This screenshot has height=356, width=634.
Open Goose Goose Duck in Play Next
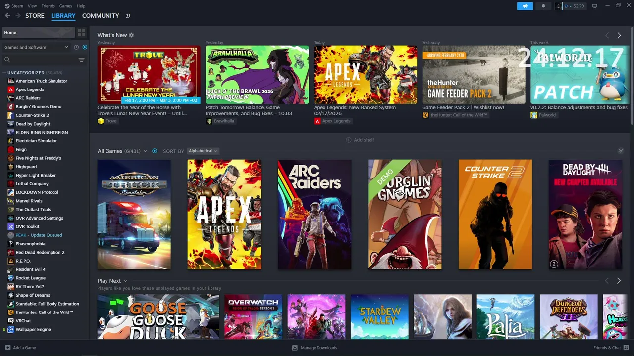pyautogui.click(x=158, y=317)
